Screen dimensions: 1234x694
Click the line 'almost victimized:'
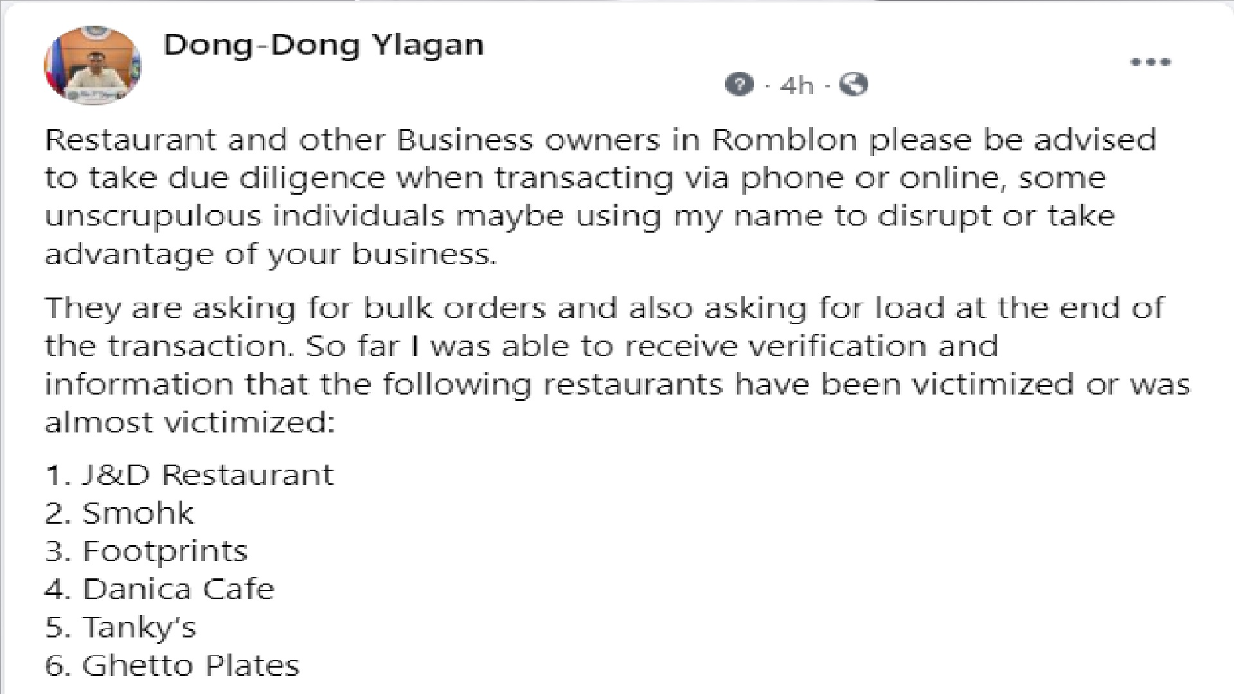tap(190, 423)
